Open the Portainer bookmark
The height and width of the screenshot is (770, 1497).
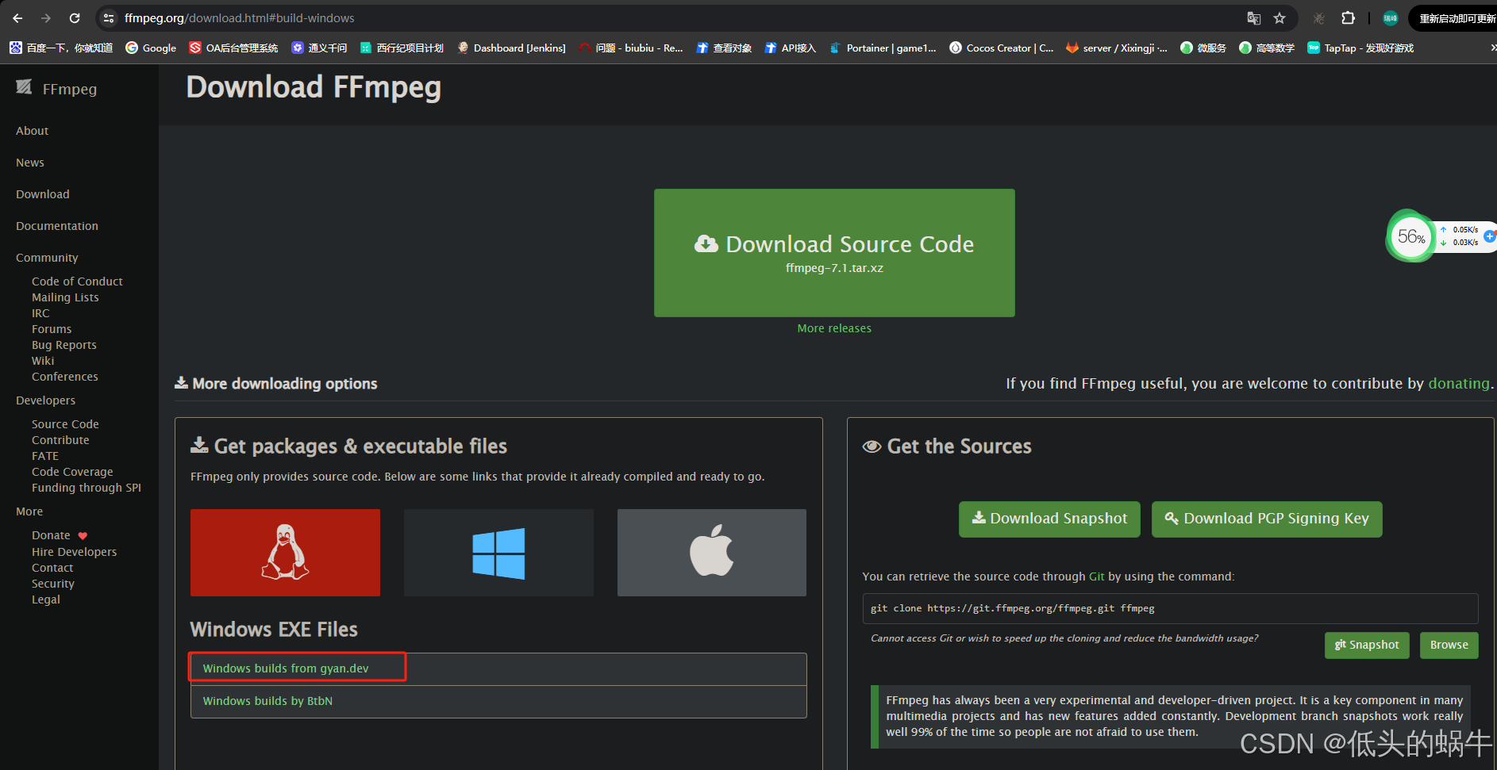[x=883, y=48]
